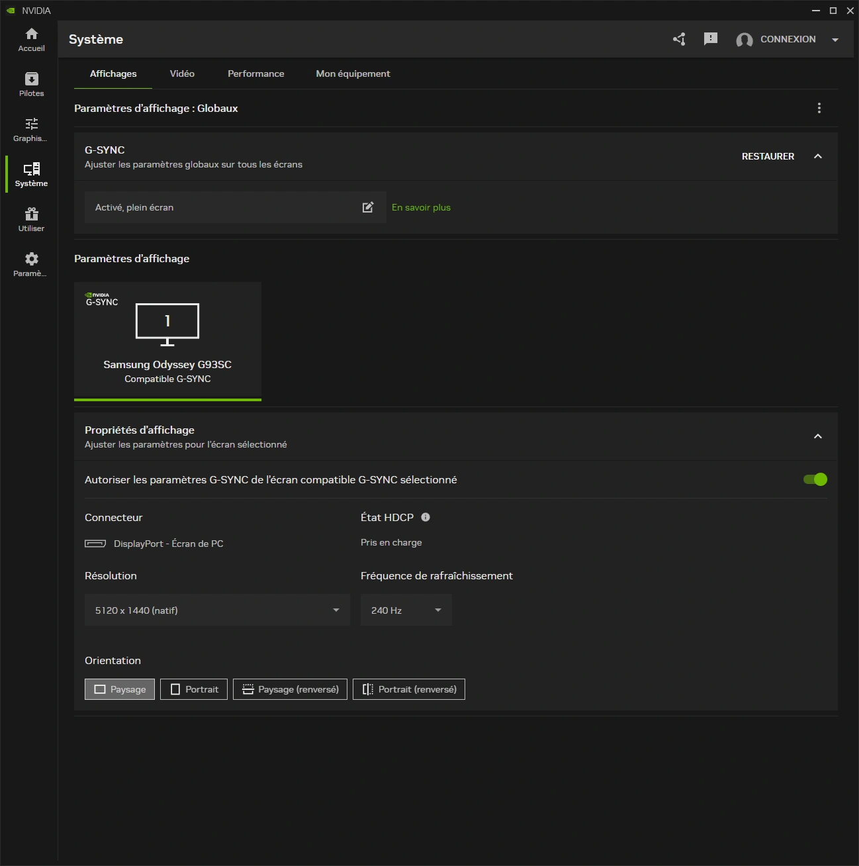Minimize the NVIDIA window
Screen dimensions: 859x866
816,11
